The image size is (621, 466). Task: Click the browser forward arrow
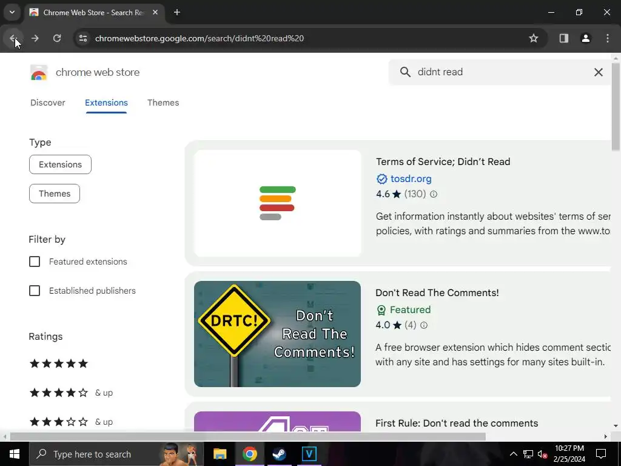tap(35, 38)
